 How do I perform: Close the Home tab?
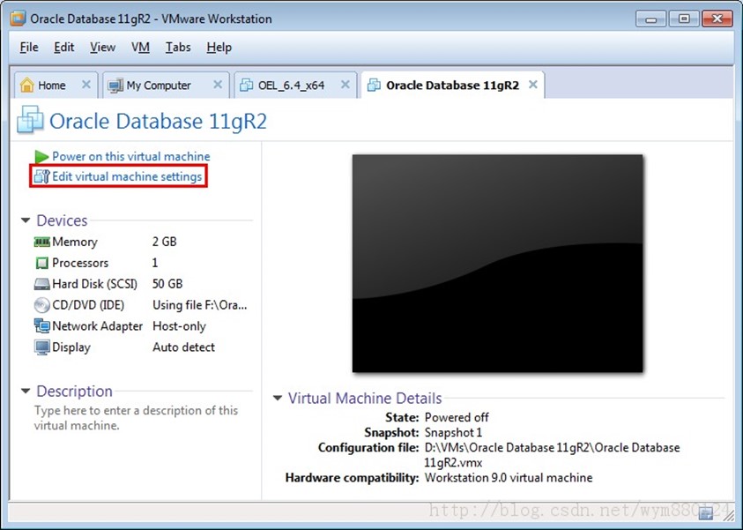tap(85, 85)
